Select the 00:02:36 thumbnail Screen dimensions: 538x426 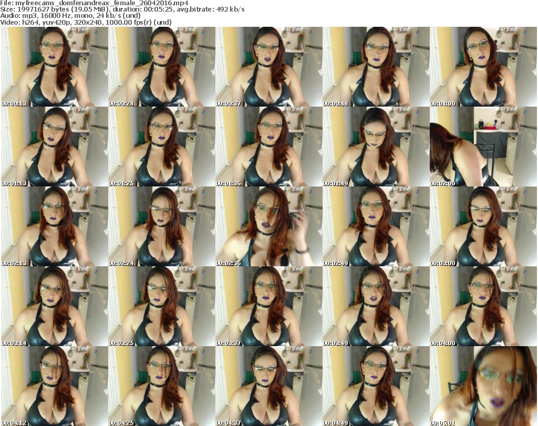coord(269,226)
